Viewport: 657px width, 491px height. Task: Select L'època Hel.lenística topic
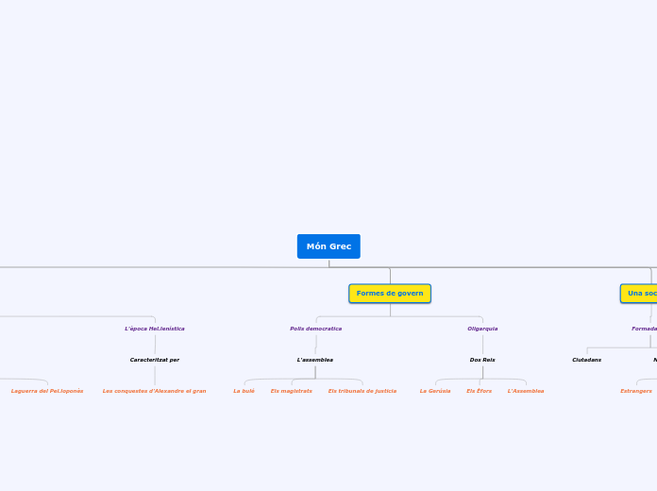155,329
